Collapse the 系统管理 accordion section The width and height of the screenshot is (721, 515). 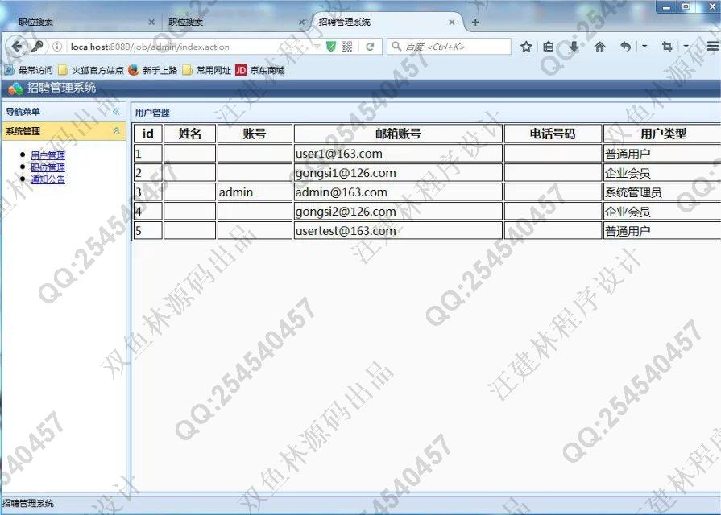click(116, 131)
